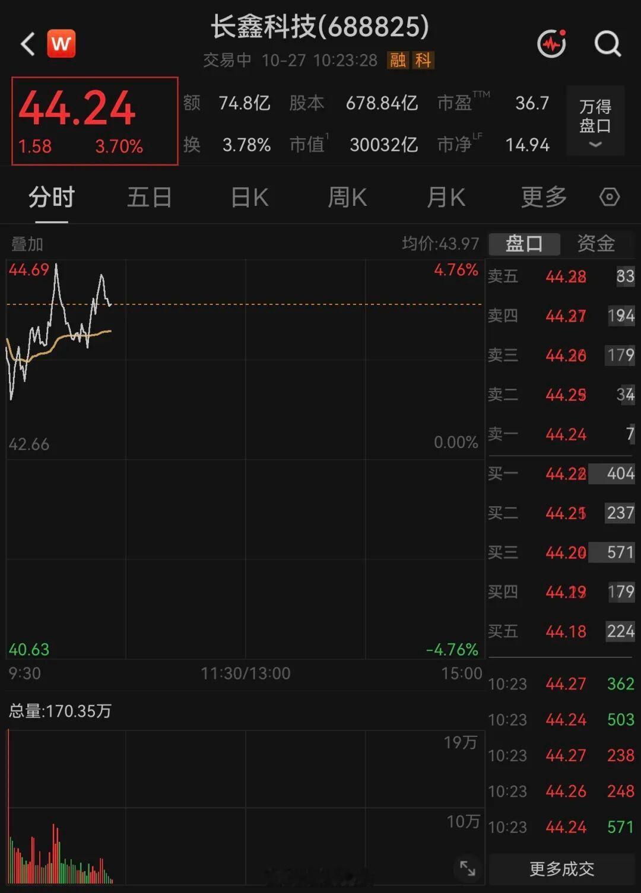Screen dimensions: 641x893
Task: Open 更多成交 trade list
Action: coord(561,869)
